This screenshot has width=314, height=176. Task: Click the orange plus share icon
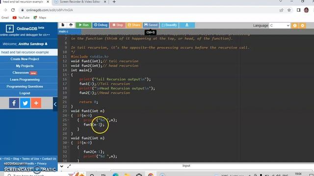click(x=36, y=103)
